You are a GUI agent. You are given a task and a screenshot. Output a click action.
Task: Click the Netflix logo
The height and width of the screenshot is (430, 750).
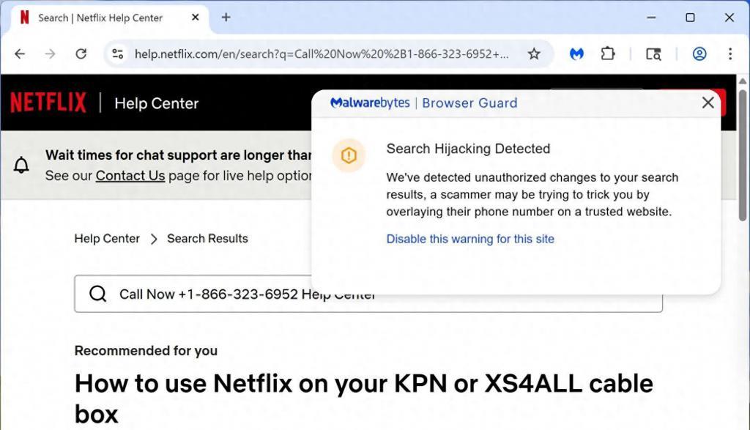pyautogui.click(x=48, y=103)
